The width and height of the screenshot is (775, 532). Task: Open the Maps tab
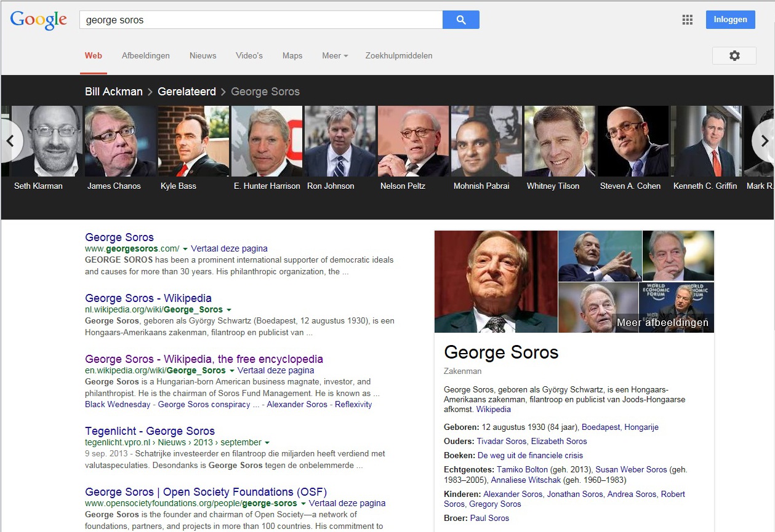292,55
